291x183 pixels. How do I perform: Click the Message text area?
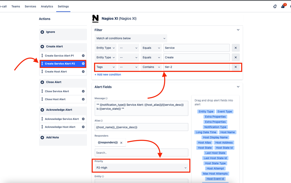(141, 108)
